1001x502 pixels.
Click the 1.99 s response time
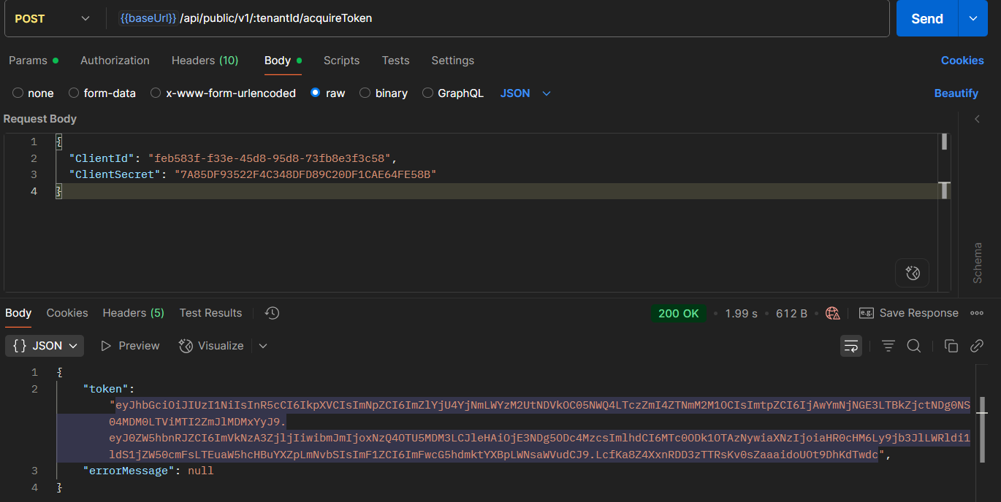click(x=741, y=313)
